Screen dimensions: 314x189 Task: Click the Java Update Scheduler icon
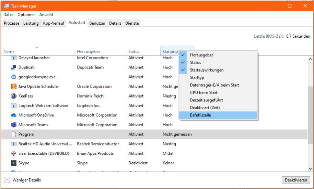[13, 87]
